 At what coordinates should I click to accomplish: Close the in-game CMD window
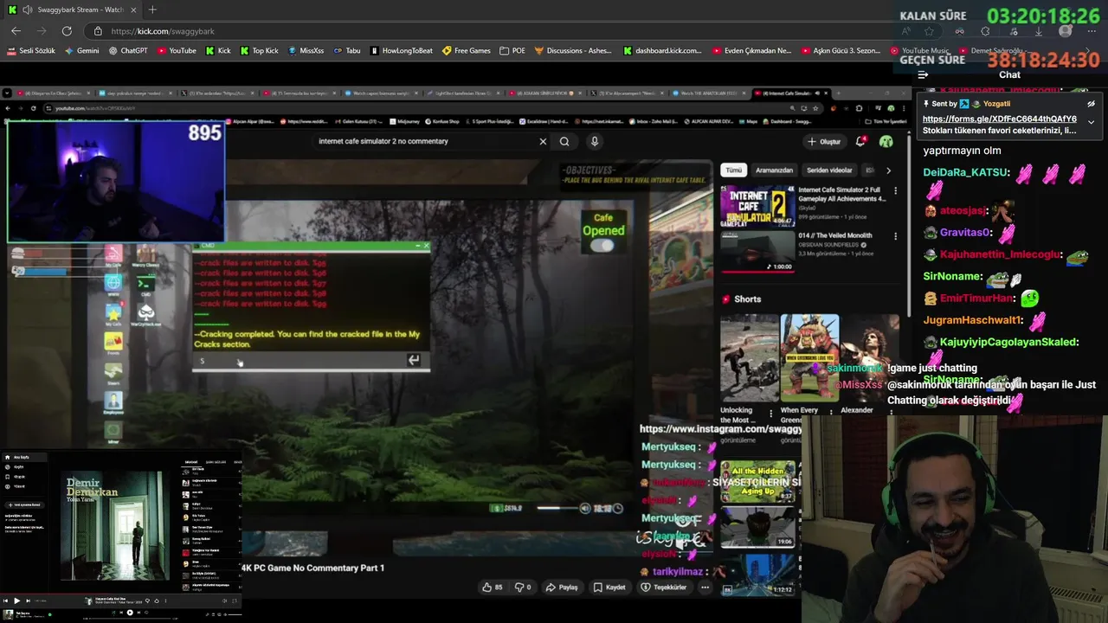(x=426, y=246)
